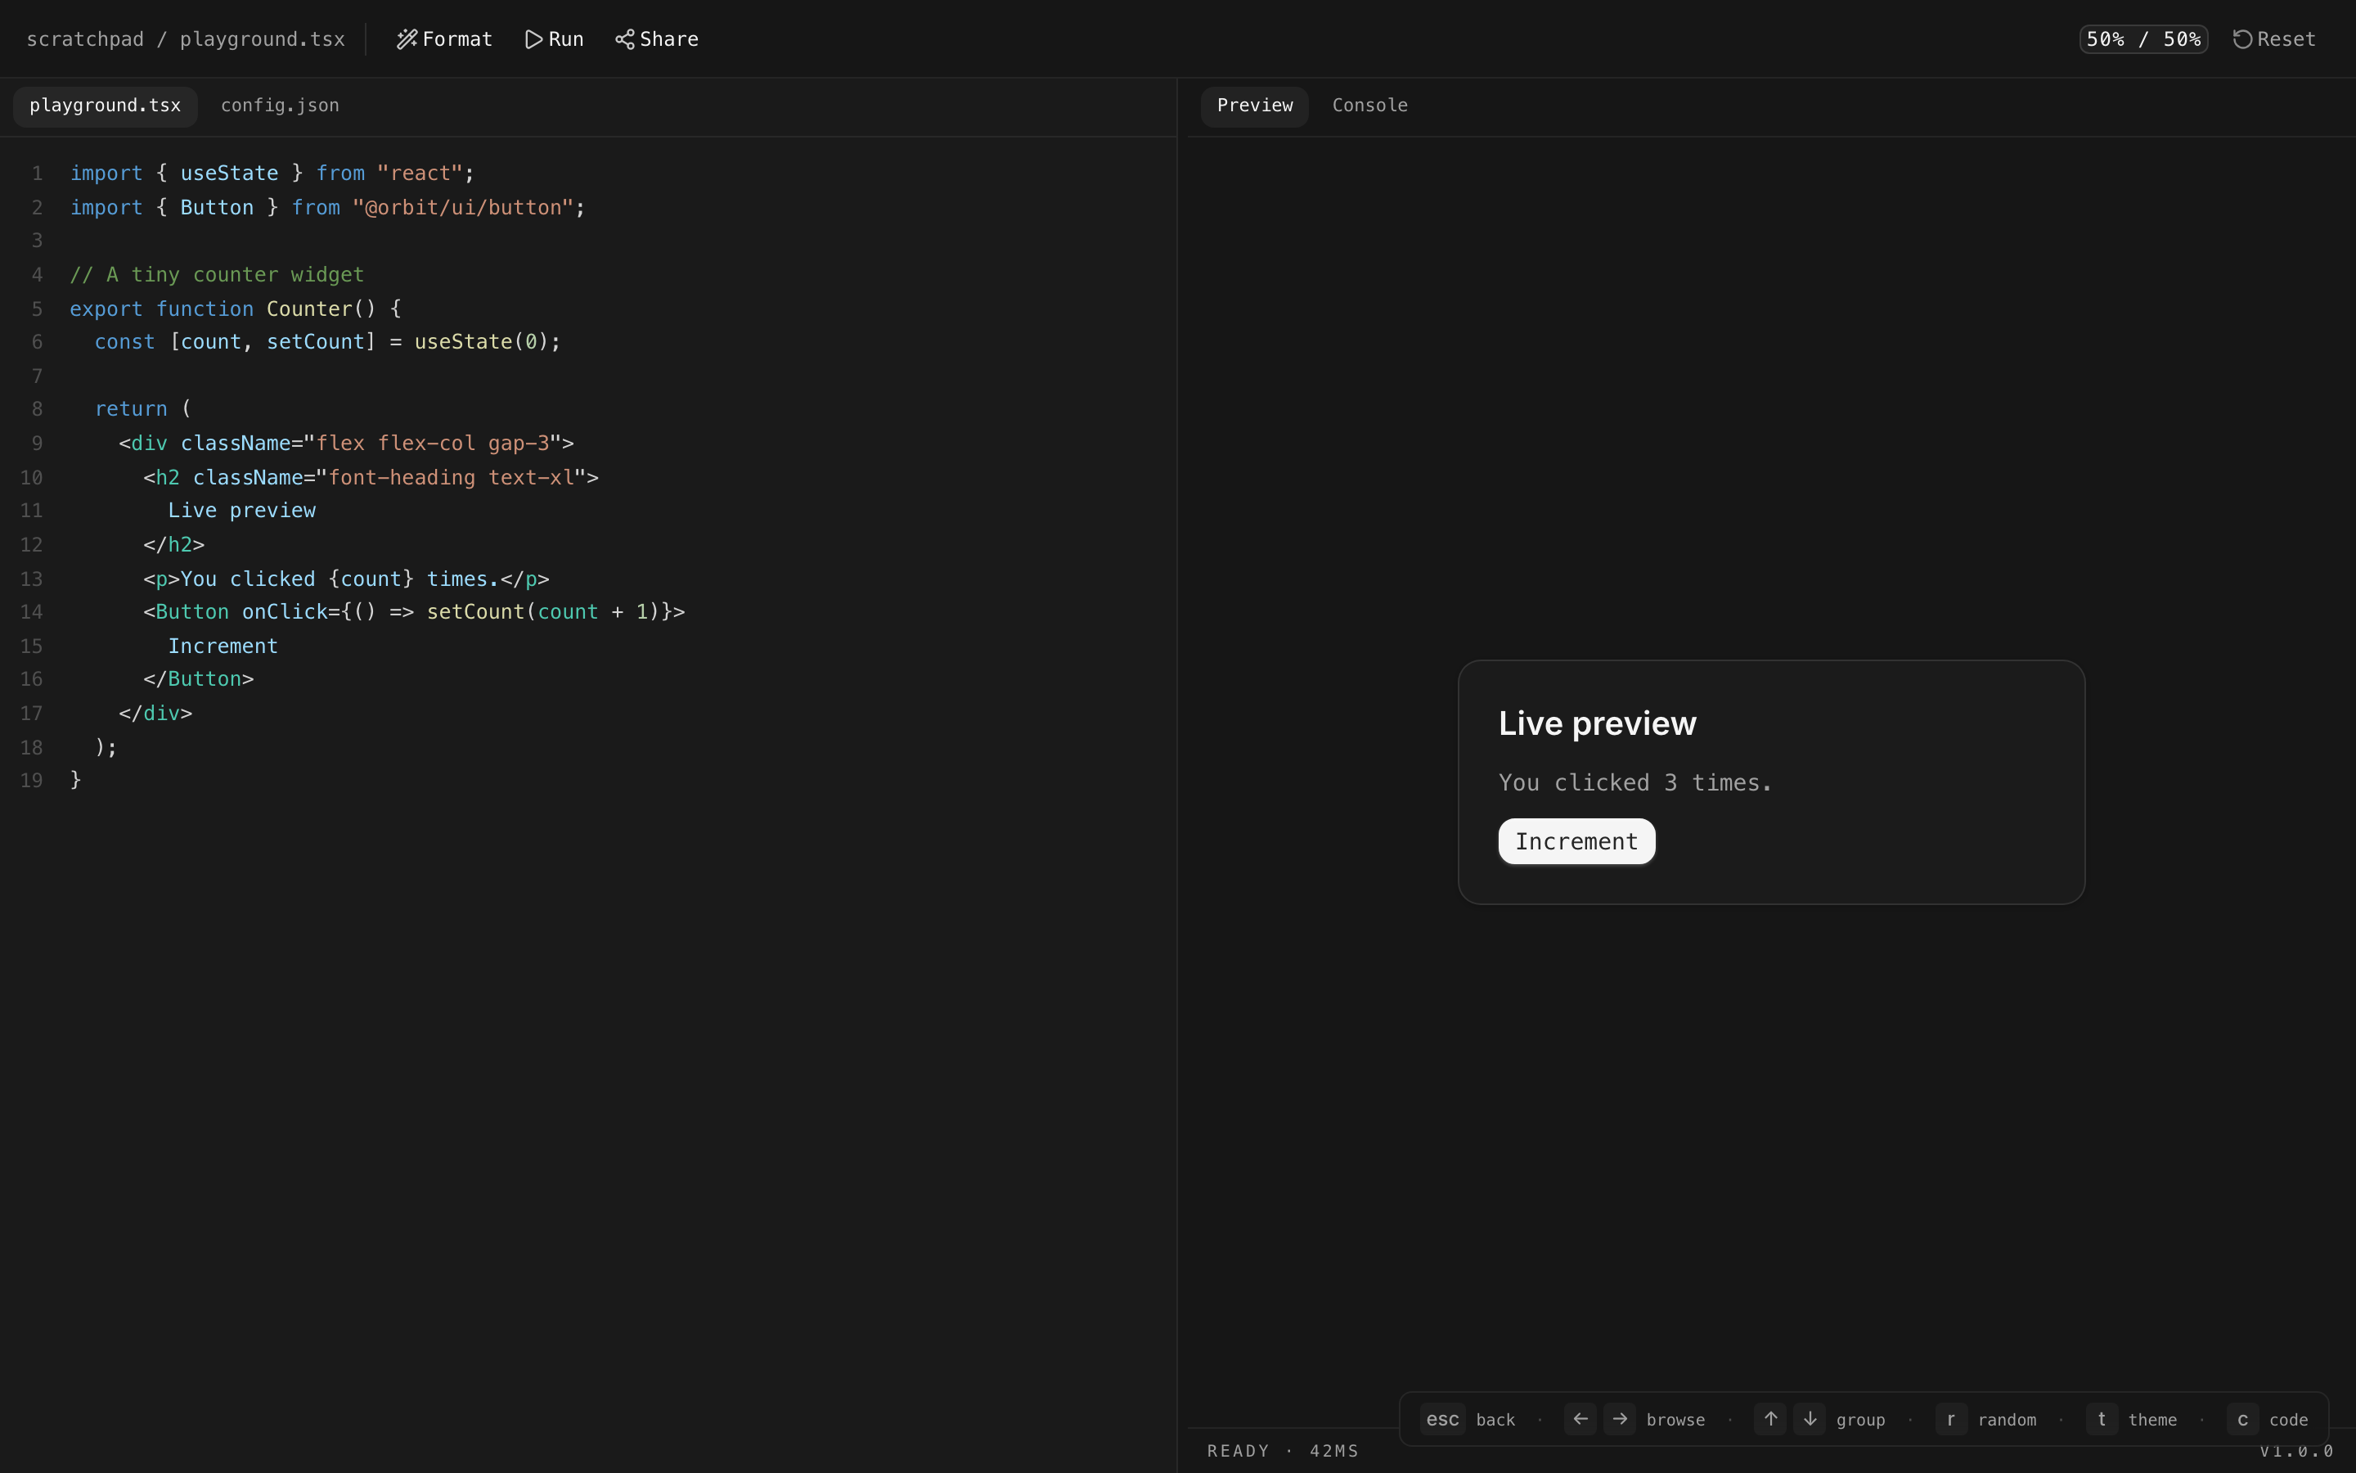2356x1473 pixels.
Task: Click the down arrow group key
Action: (x=1810, y=1418)
